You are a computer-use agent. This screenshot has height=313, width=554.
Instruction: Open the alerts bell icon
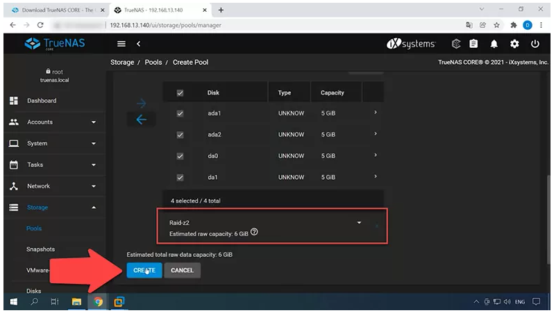pyautogui.click(x=494, y=44)
